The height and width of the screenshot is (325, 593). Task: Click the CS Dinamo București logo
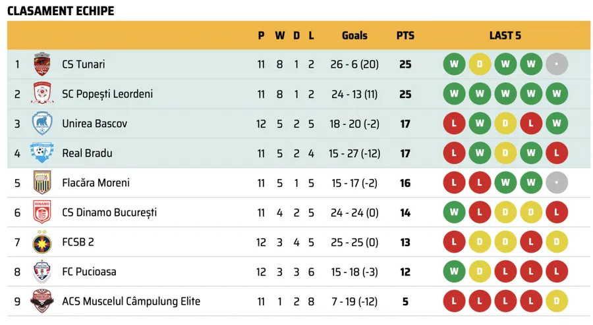[42, 213]
